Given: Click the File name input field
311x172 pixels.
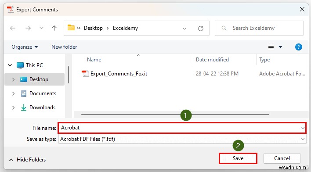Looking at the screenshot, I should click(x=182, y=128).
